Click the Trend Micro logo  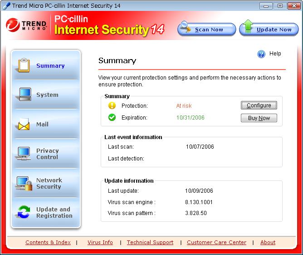26,25
